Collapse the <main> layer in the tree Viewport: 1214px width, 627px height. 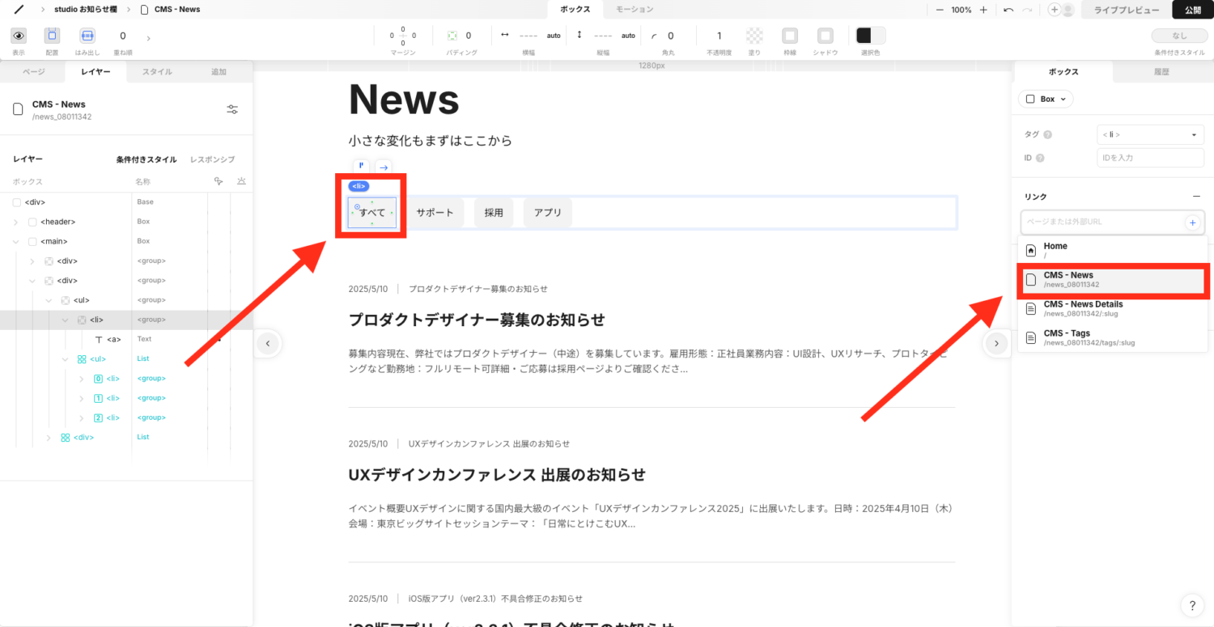pyautogui.click(x=16, y=241)
